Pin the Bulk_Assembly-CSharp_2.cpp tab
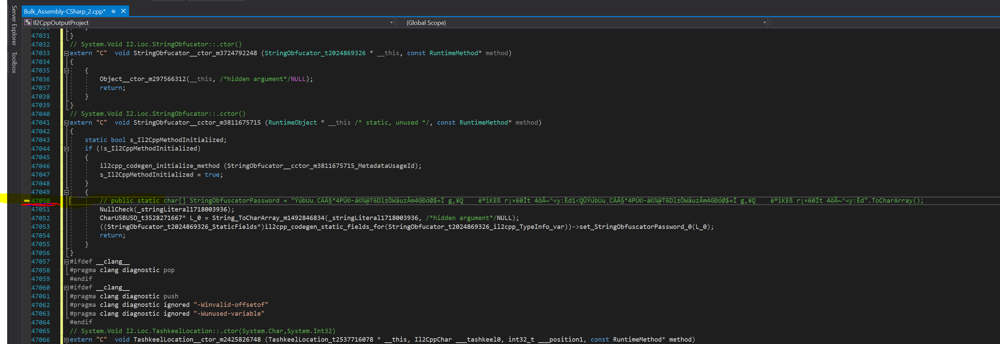 coord(113,11)
